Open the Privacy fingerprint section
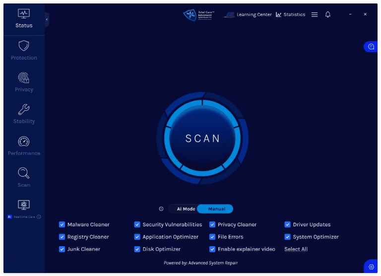Viewport: 381px width, 276px height. point(24,82)
